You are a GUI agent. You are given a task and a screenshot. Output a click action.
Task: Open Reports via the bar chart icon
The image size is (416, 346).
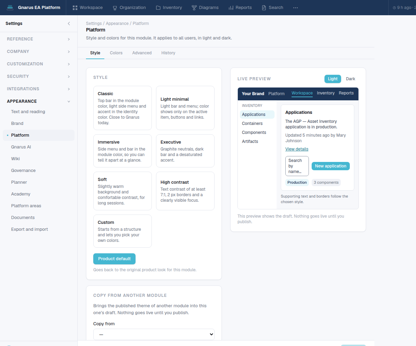tap(231, 8)
